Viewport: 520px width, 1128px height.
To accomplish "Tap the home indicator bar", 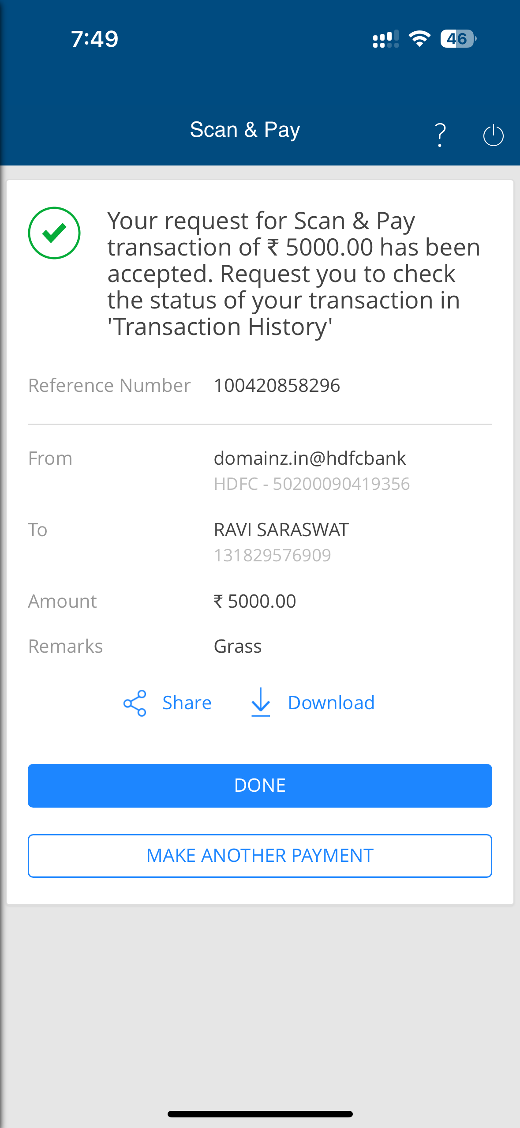I will point(260,1114).
